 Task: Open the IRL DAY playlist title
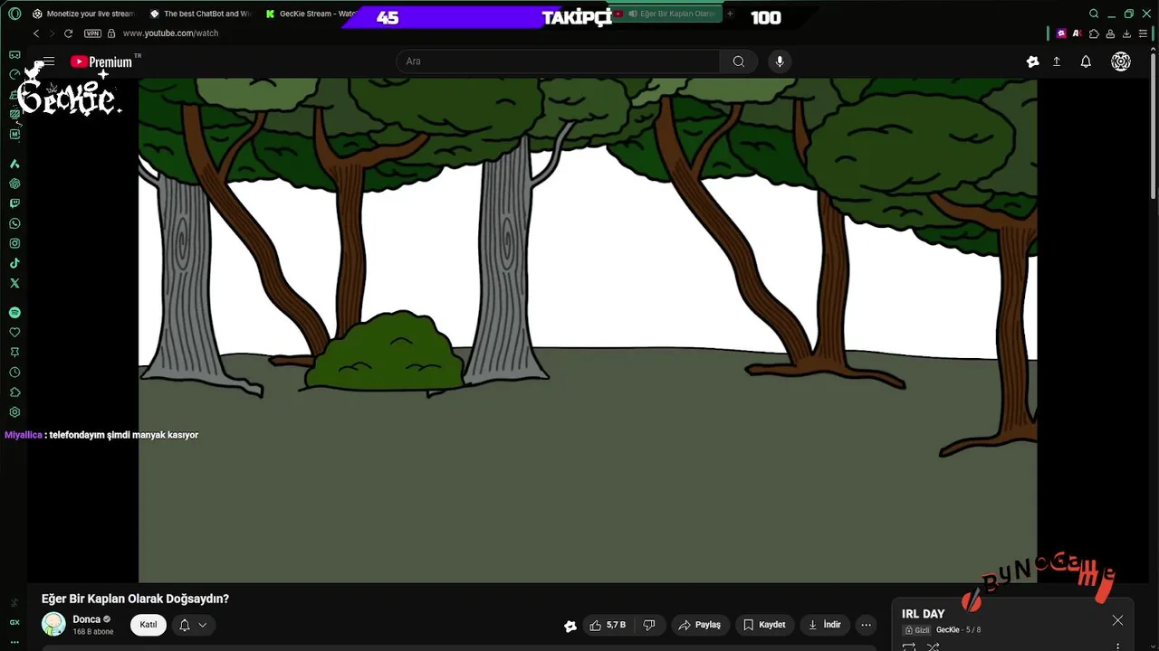(x=923, y=614)
